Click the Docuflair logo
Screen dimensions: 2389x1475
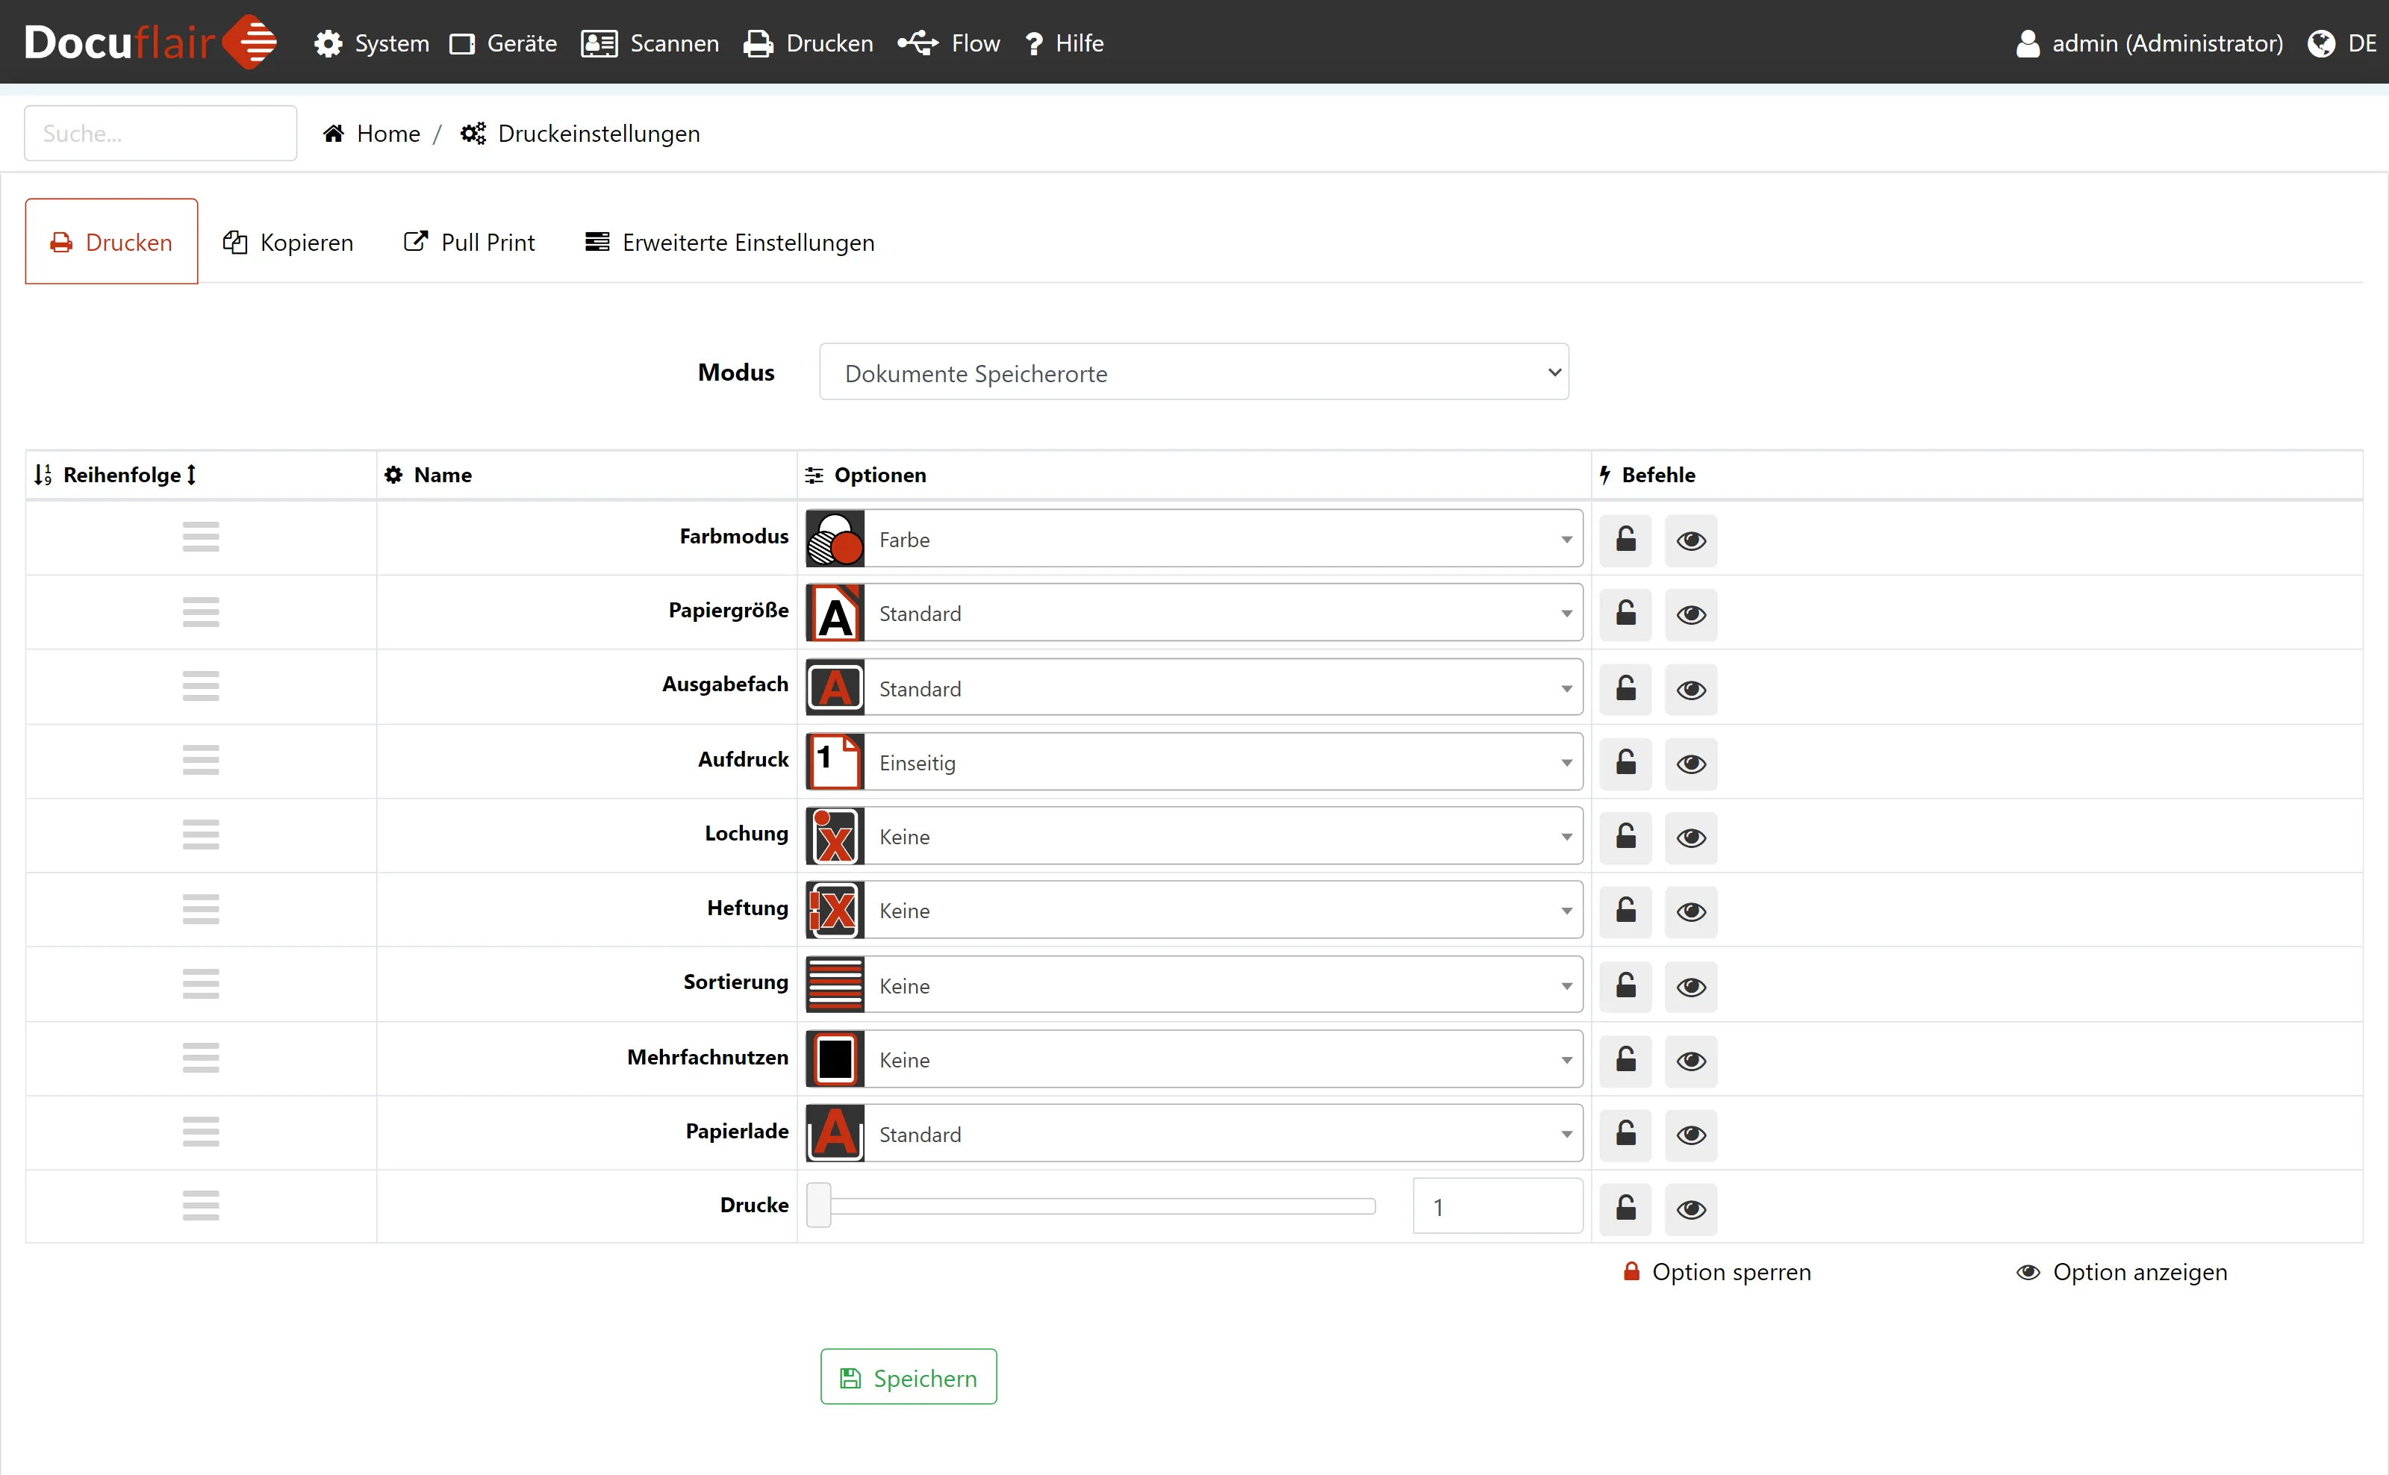click(x=150, y=42)
